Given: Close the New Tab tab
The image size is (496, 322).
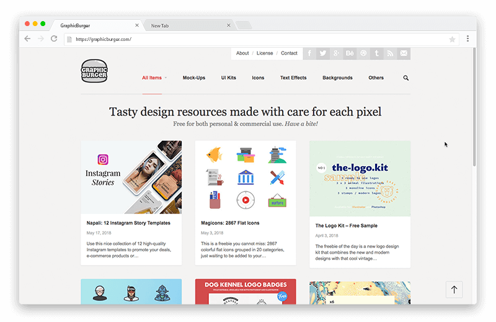Looking at the screenshot, I should pyautogui.click(x=229, y=25).
